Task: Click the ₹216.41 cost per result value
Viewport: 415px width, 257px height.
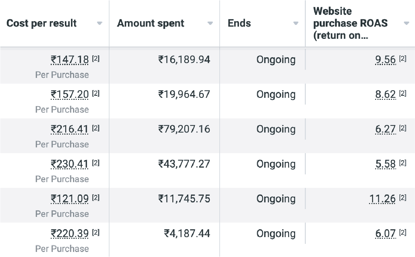Action: (70, 129)
